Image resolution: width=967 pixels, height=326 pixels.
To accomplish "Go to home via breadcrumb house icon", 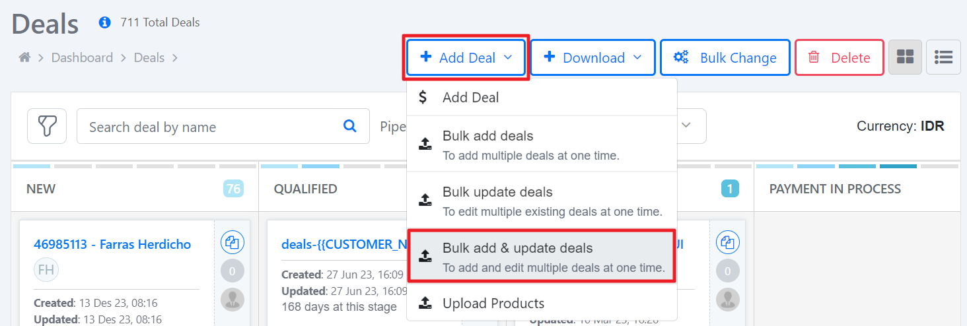I will (x=24, y=57).
